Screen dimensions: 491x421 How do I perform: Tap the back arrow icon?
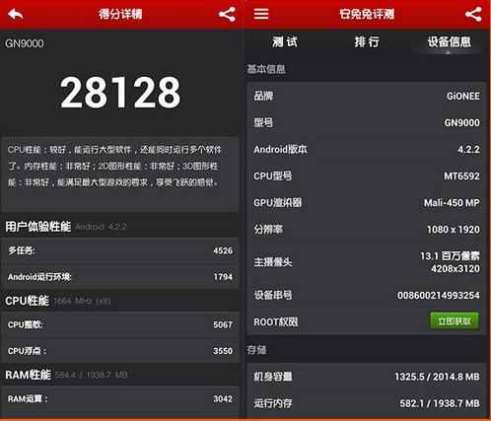coord(16,14)
